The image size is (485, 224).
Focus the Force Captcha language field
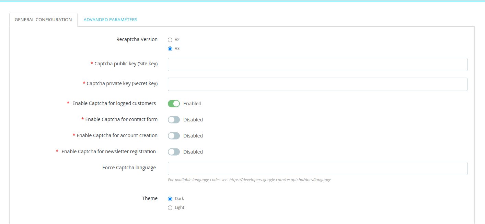317,168
